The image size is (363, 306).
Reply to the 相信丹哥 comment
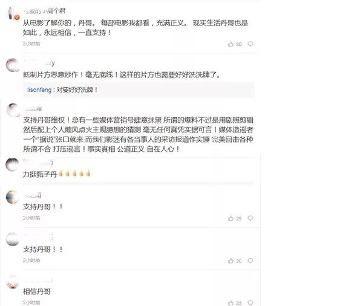[250, 303]
